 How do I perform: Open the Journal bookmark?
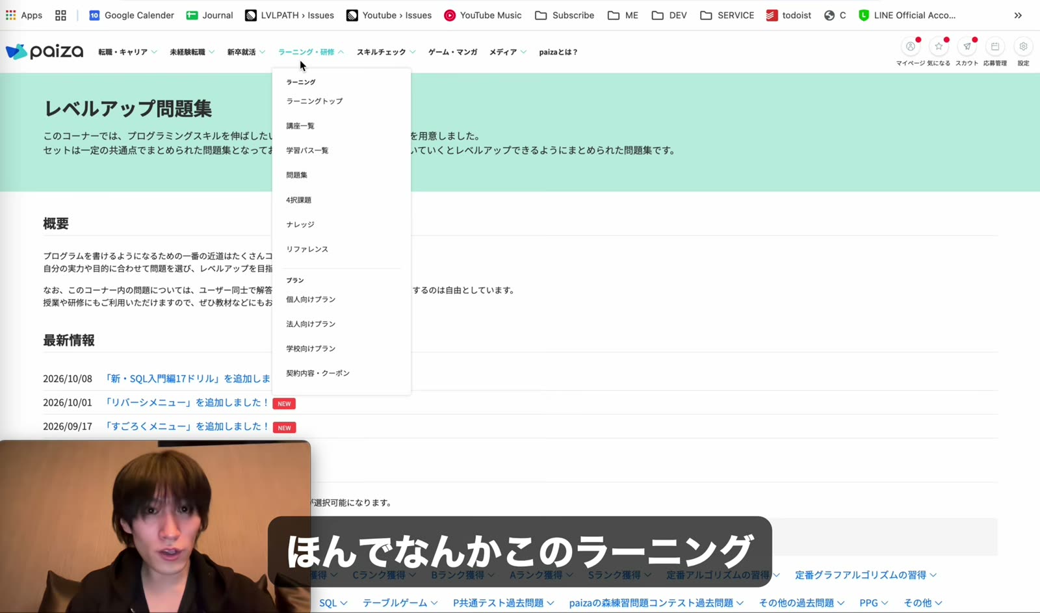[x=209, y=15]
